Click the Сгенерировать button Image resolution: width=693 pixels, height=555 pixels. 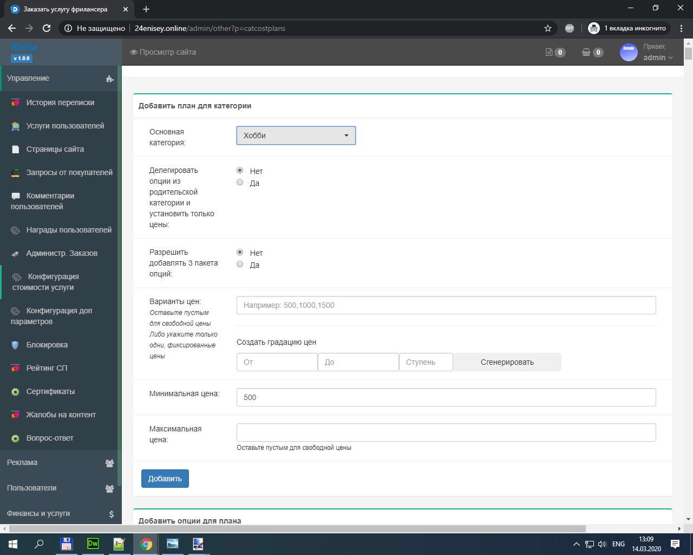pos(507,362)
